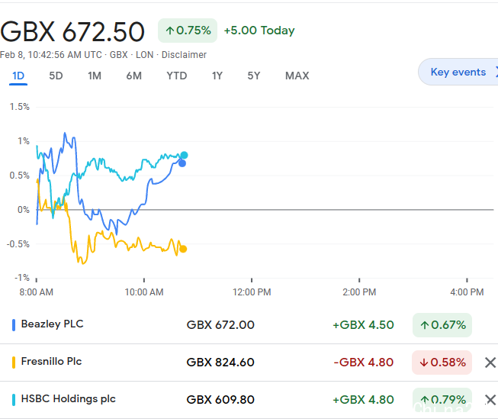
Task: Select the 1D time range tab
Action: pos(18,76)
